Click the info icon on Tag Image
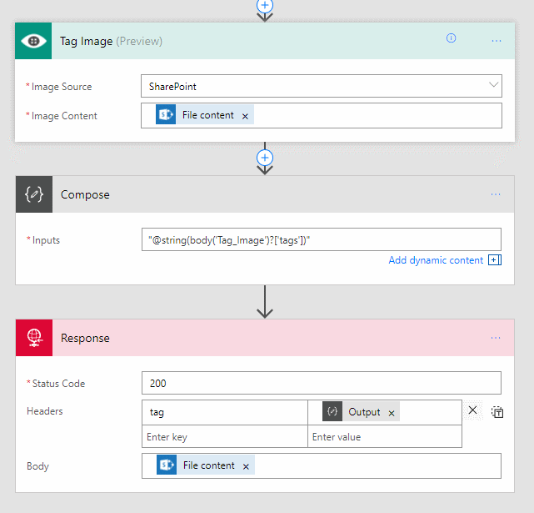Image resolution: width=534 pixels, height=513 pixels. (452, 38)
